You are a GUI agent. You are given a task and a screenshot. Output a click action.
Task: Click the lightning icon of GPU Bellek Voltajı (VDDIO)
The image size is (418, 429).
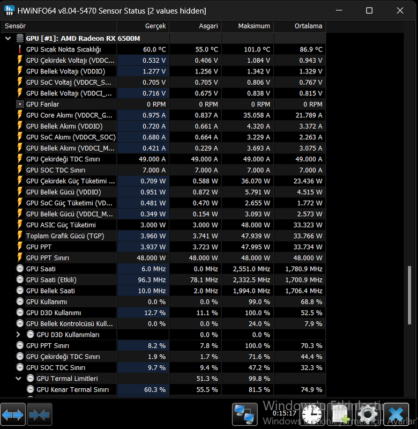click(x=20, y=71)
